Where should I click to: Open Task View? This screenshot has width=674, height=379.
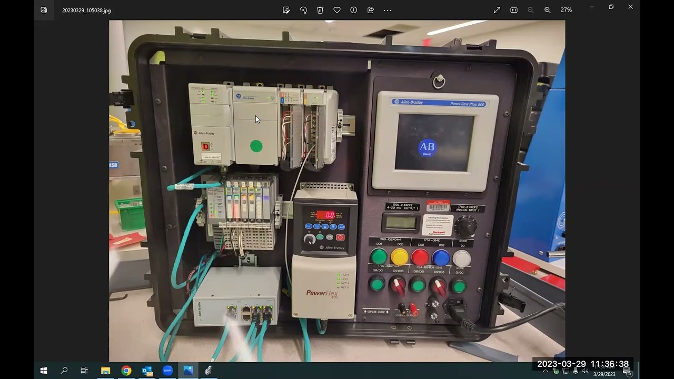(84, 371)
